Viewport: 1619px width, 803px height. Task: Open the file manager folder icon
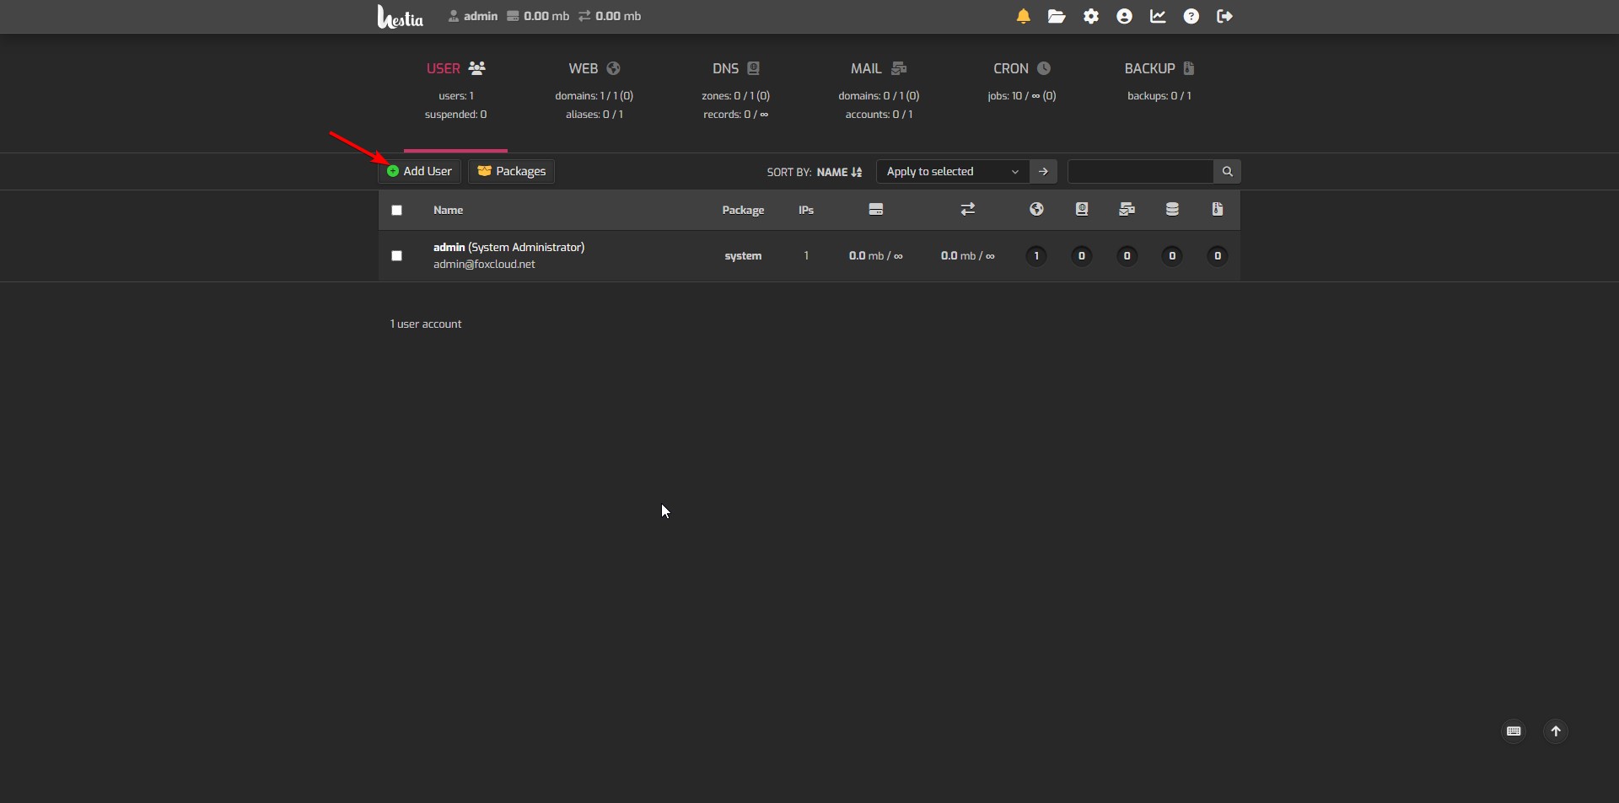click(x=1057, y=17)
